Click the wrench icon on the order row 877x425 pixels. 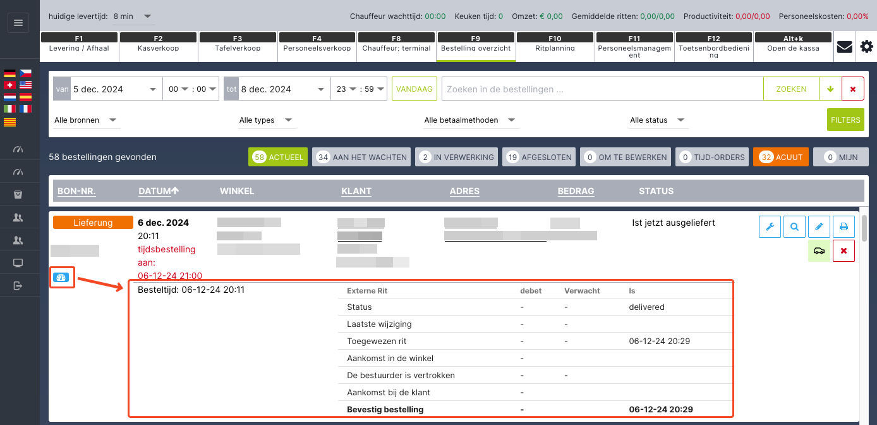(x=770, y=226)
